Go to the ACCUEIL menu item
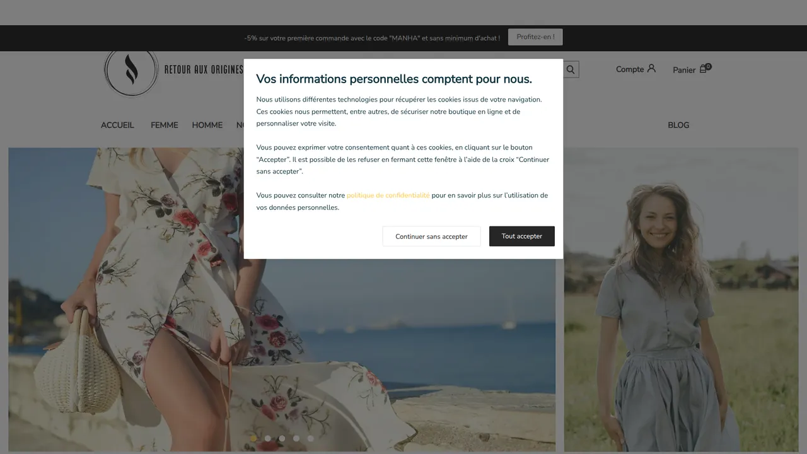 117,125
